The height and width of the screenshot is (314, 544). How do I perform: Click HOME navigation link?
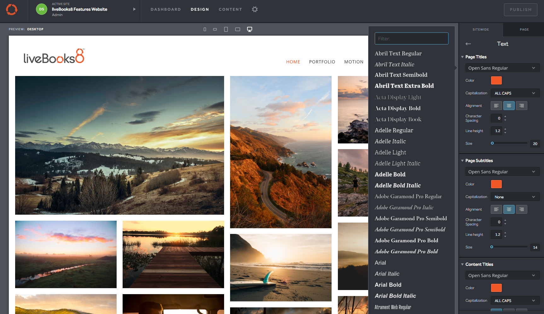coord(293,62)
